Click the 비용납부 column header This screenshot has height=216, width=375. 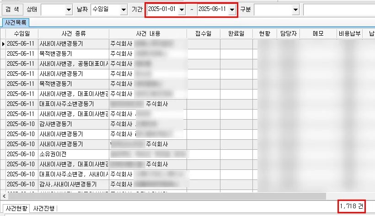point(350,34)
